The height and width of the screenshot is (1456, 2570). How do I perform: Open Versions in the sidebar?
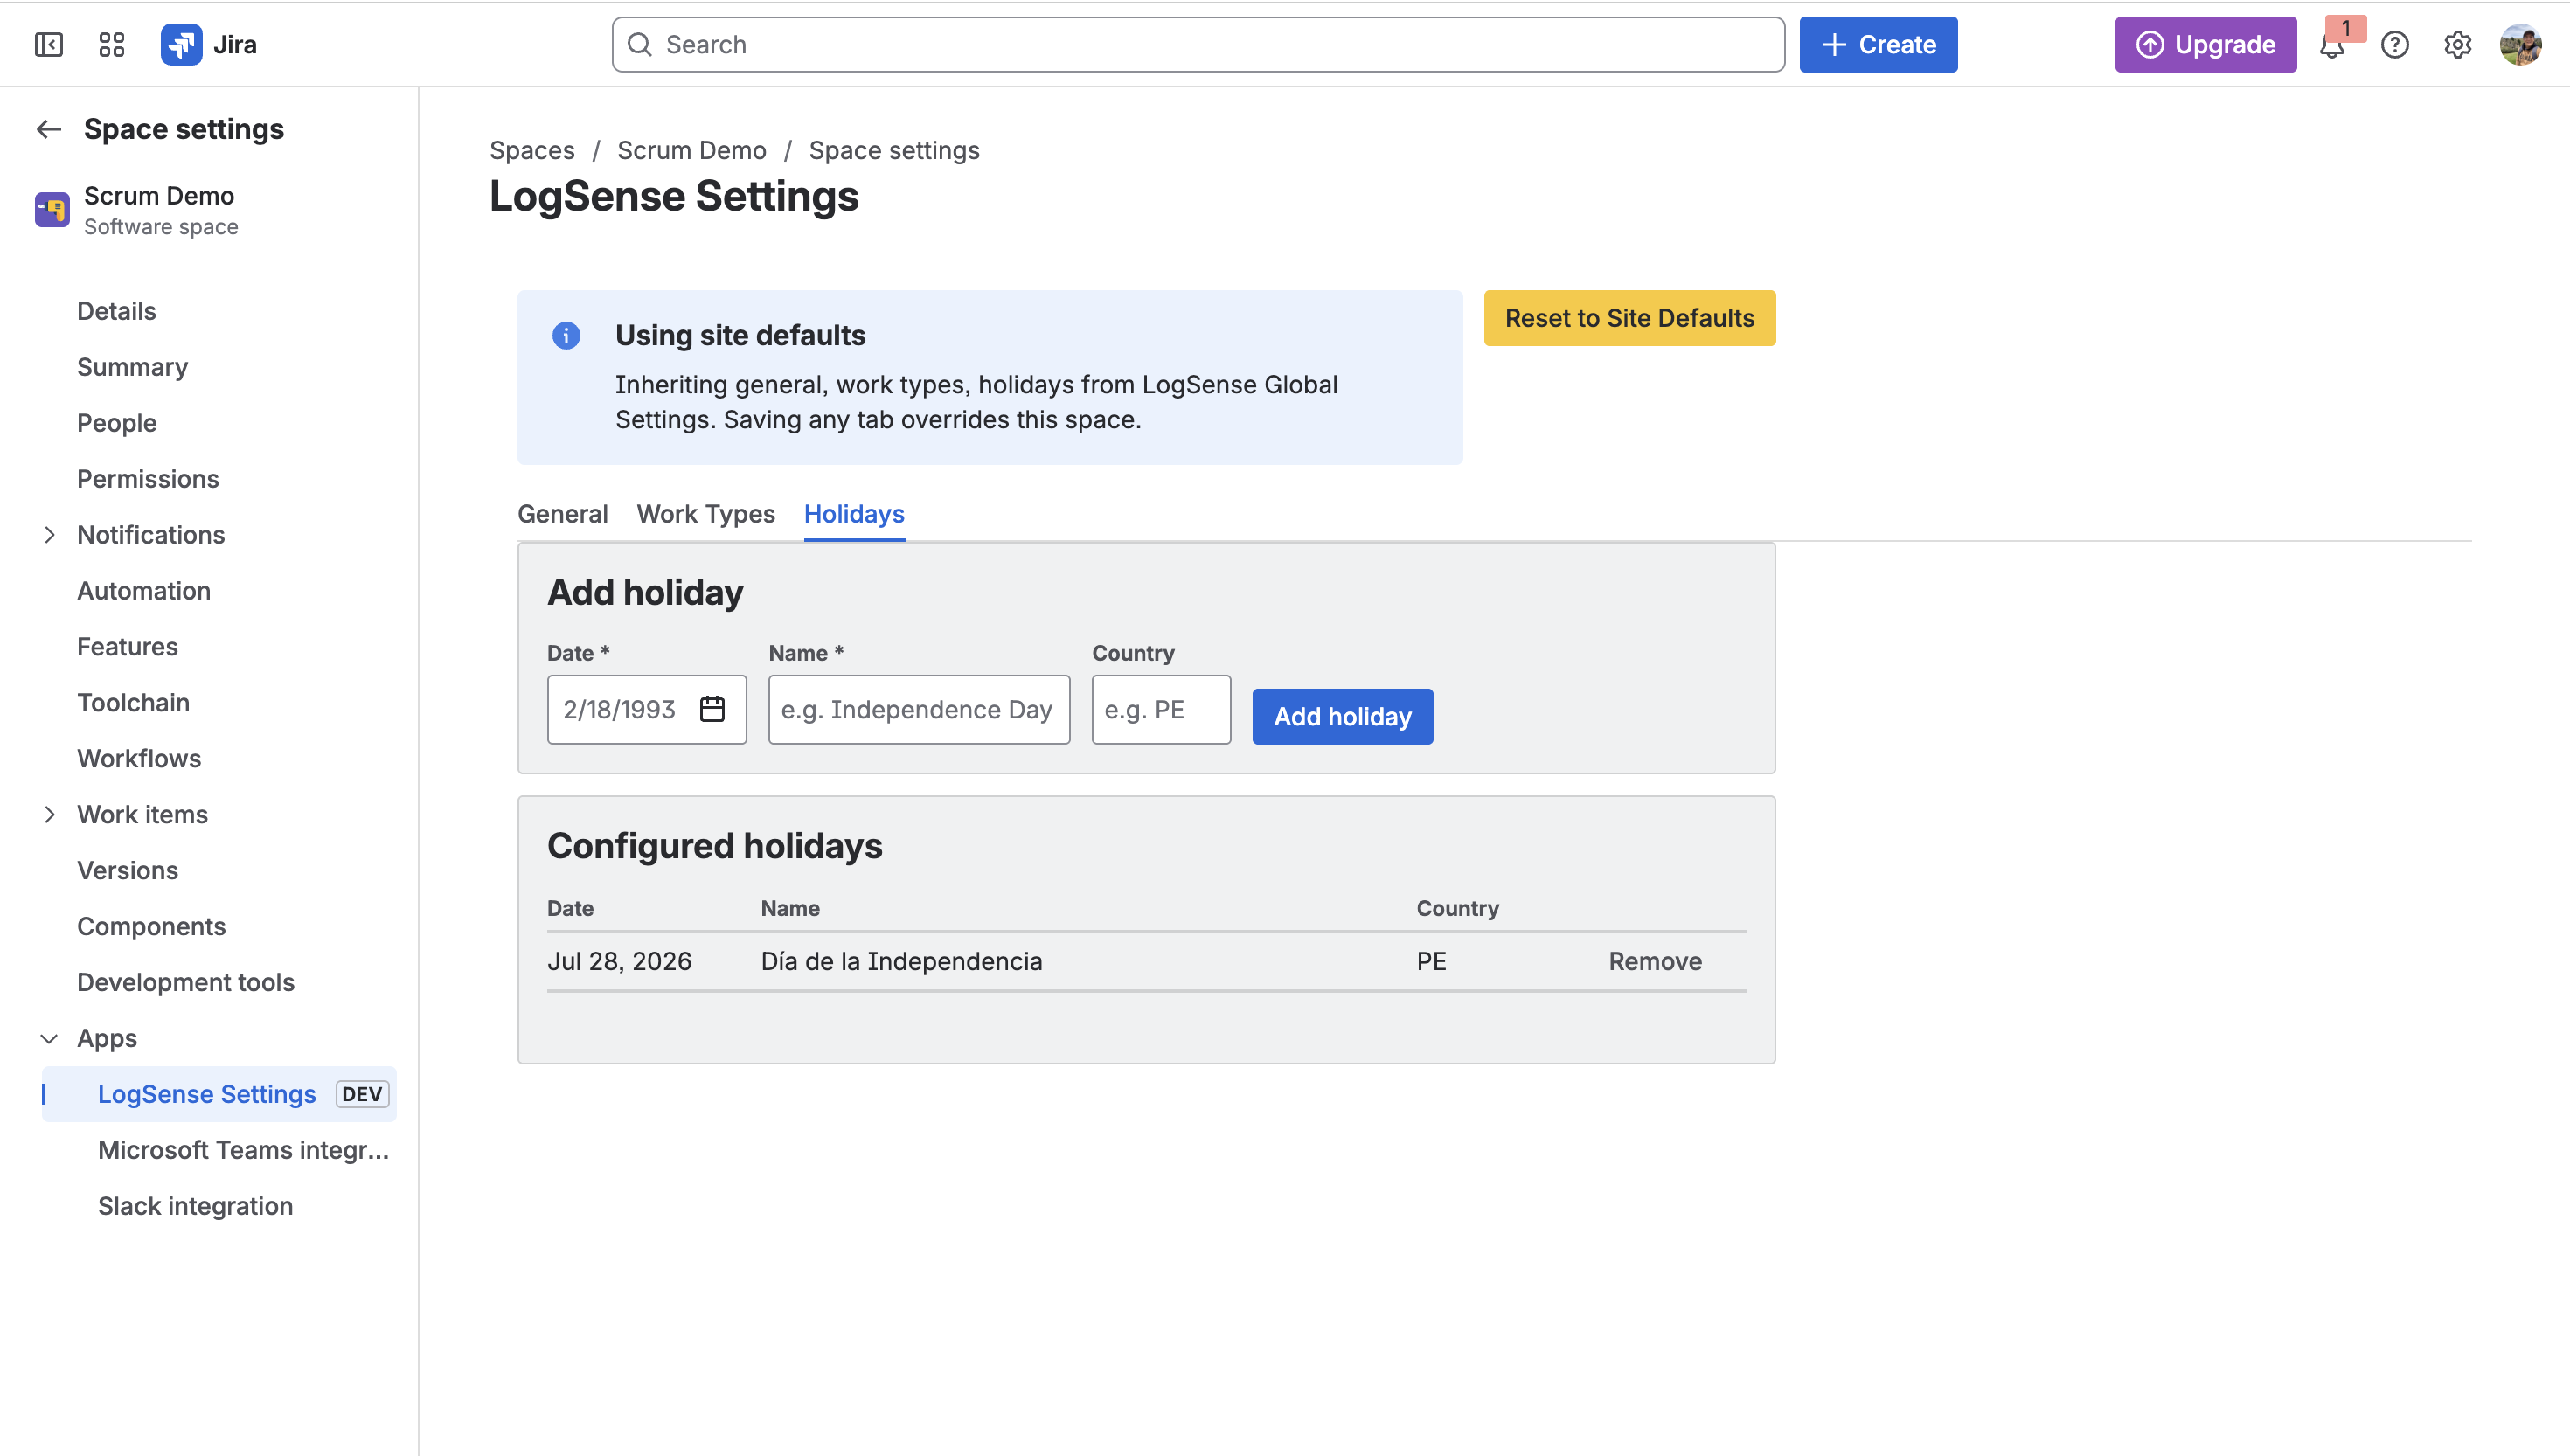[127, 871]
